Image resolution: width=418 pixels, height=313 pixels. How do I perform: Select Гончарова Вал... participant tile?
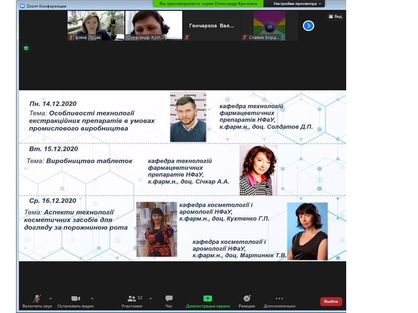pyautogui.click(x=212, y=26)
